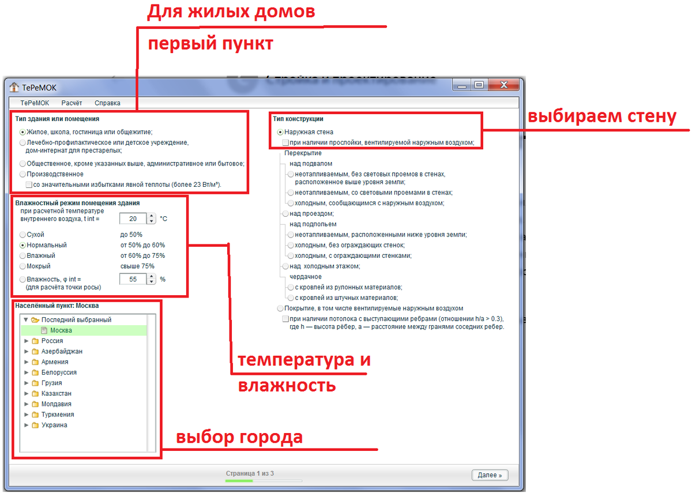Click the φ int humidity input field
The height and width of the screenshot is (493, 692).
tap(133, 279)
